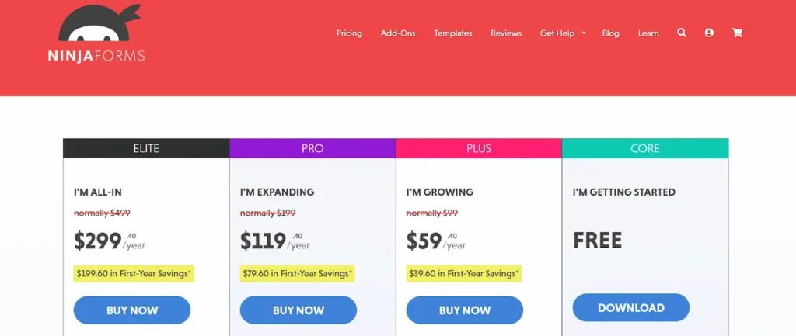Select the teal CORE plan header

coord(645,148)
